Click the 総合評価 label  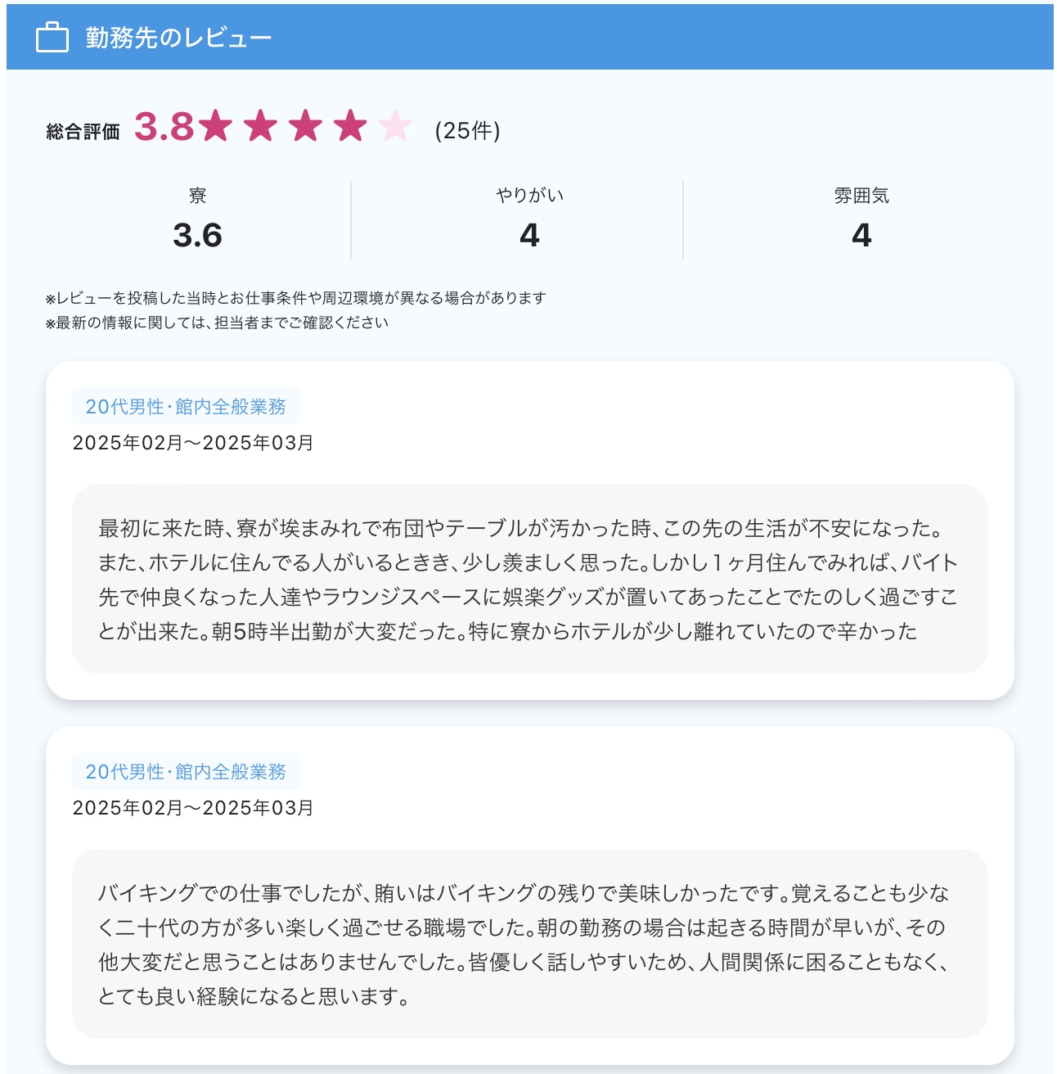pyautogui.click(x=83, y=131)
